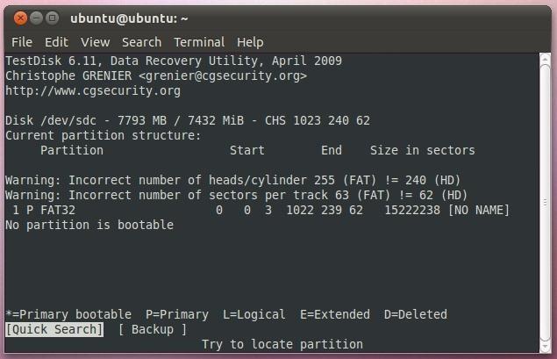Click the ubuntu@ubuntu title bar text
Viewport: 557px width, 359px height.
[x=129, y=18]
